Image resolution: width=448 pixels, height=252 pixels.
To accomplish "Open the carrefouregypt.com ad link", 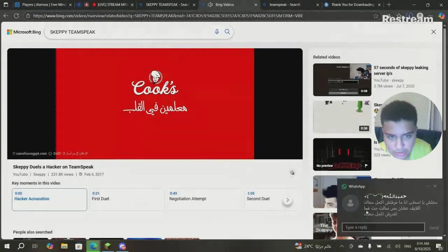I will tap(31, 153).
